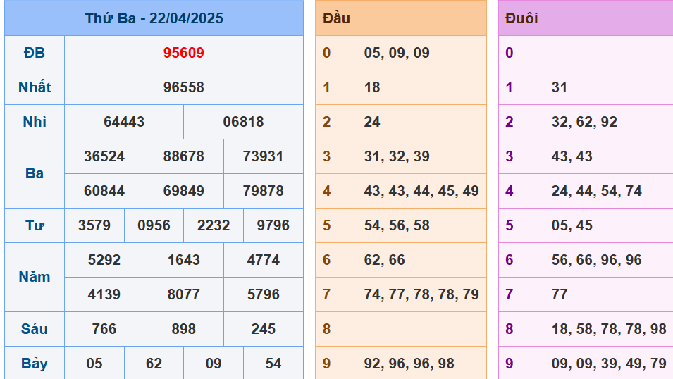Viewport: 673px width, 379px height.
Task: Select the Năm prize number 8077
Action: (x=184, y=294)
